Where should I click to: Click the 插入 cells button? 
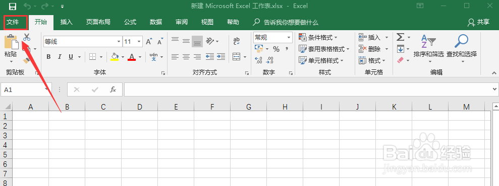[370, 38]
